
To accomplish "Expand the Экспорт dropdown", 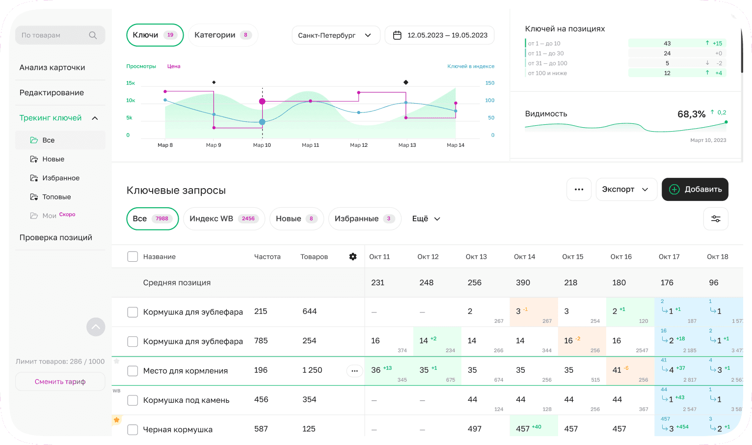I will click(x=626, y=190).
